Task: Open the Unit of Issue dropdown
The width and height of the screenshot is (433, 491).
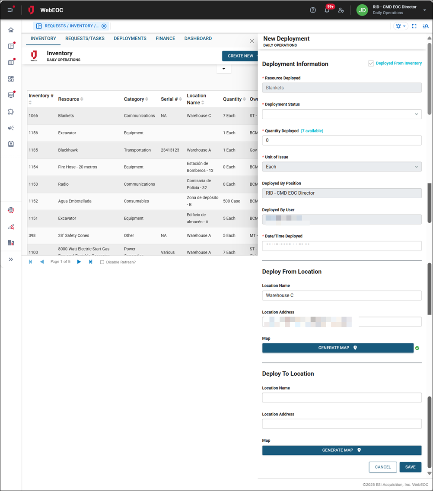Action: point(341,166)
